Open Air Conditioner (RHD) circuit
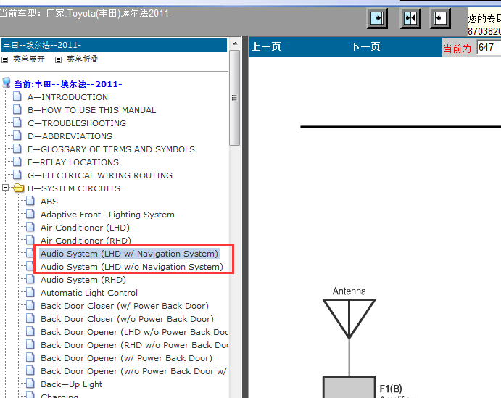Viewport: 501px width, 398px height. point(86,241)
